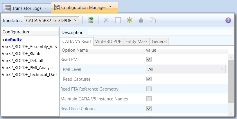The height and width of the screenshot is (119, 237).
Task: Open help via purple question mark
Action: [x=228, y=20]
